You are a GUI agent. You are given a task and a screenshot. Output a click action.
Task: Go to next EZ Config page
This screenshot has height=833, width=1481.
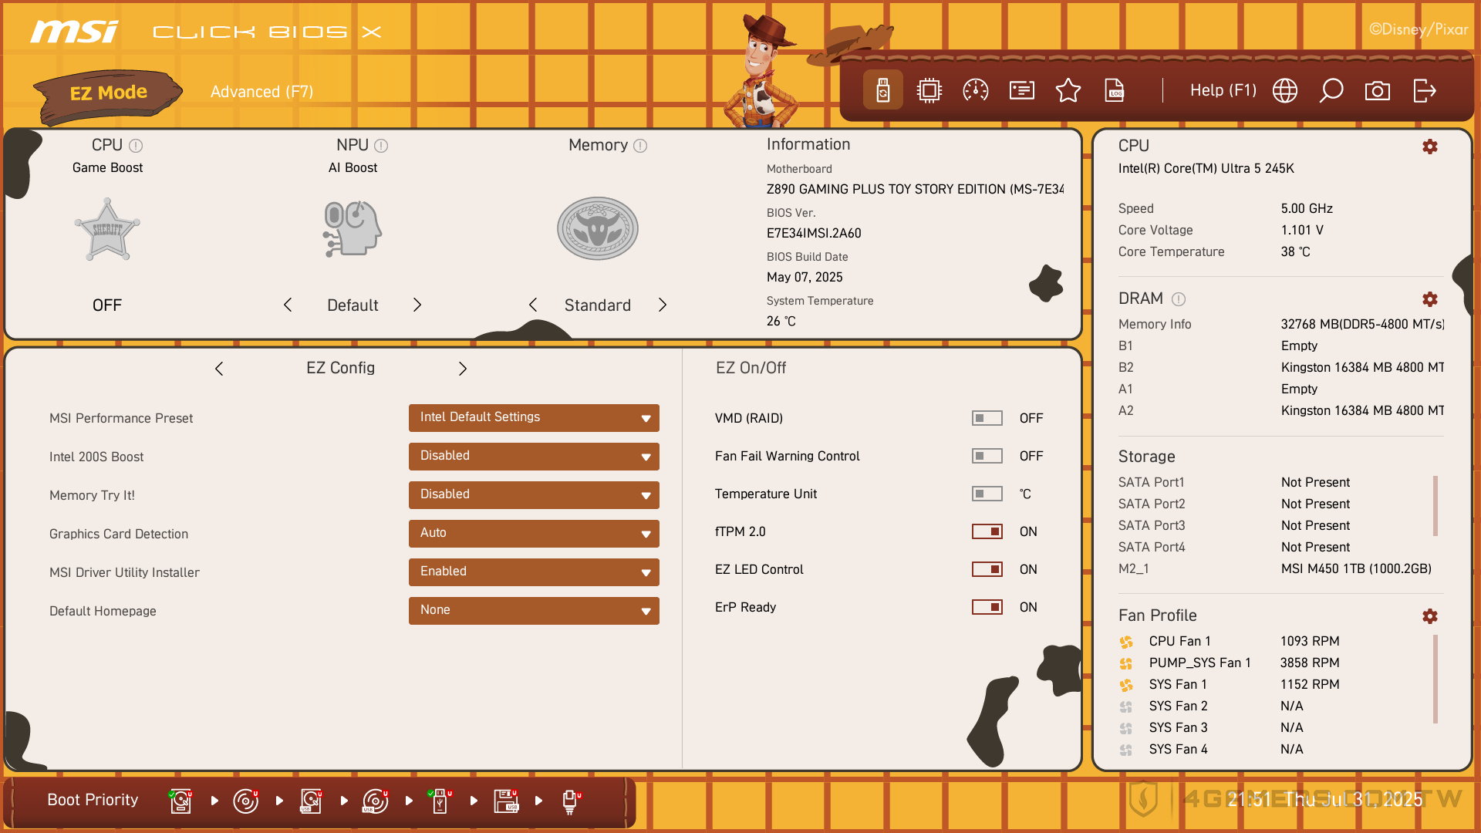point(463,369)
